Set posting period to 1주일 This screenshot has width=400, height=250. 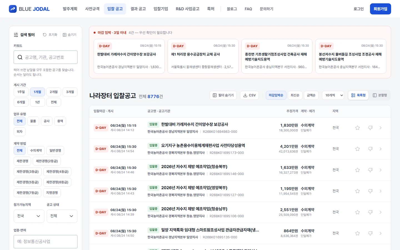pyautogui.click(x=21, y=92)
